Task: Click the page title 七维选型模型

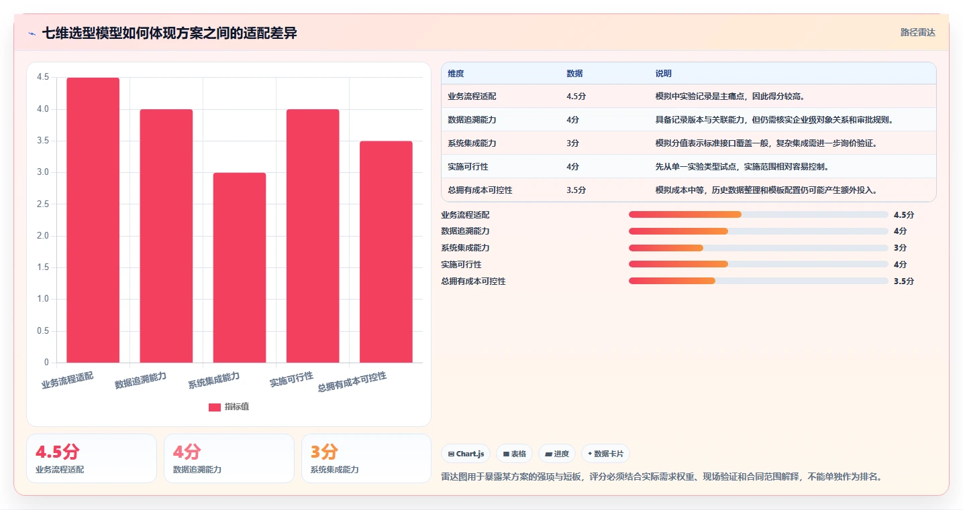Action: pyautogui.click(x=169, y=33)
